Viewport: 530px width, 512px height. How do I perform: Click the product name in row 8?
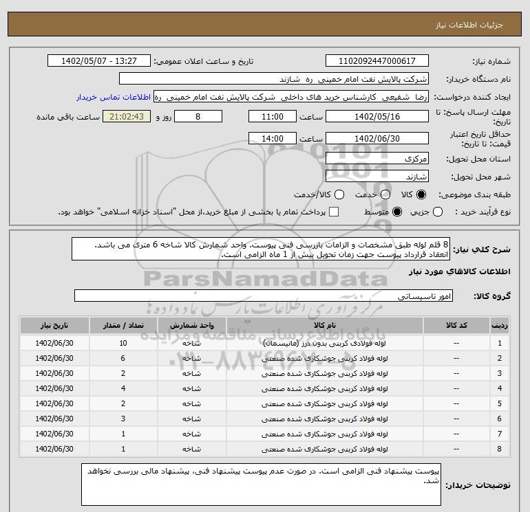324,449
